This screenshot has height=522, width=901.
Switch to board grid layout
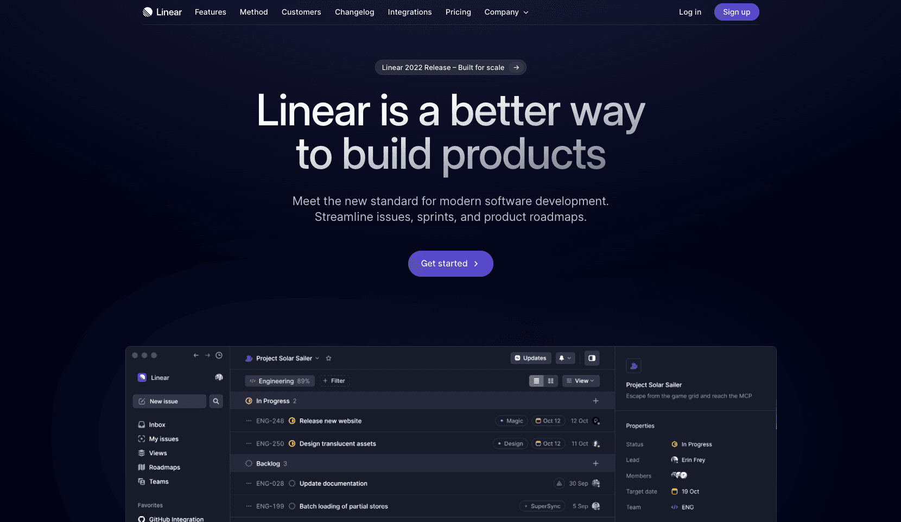(x=550, y=381)
